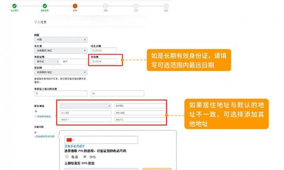This screenshot has width=284, height=170.
Task: Click the 姓 surname input field
Action: pos(61,94)
